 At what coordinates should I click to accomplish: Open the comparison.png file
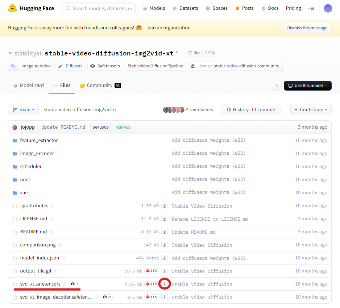(x=38, y=245)
